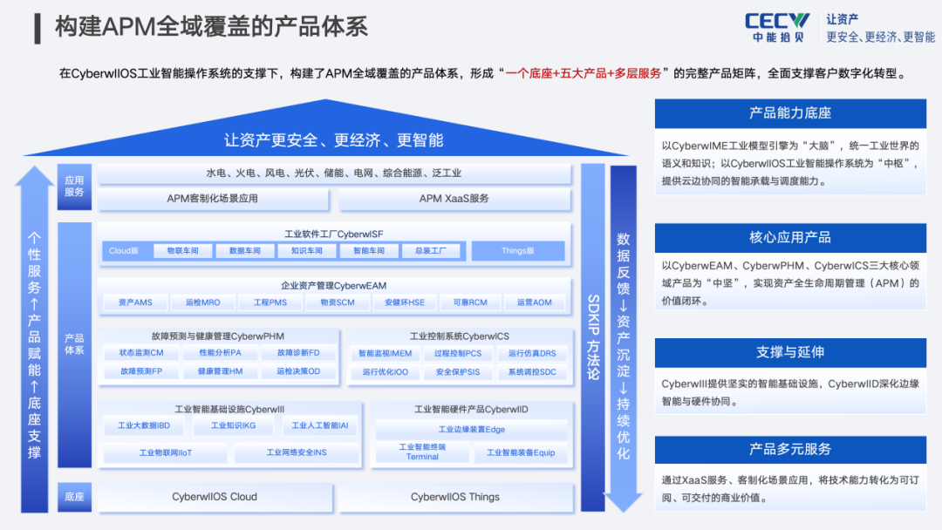Select the 总装工厂 box
This screenshot has height=530, width=942.
point(431,251)
